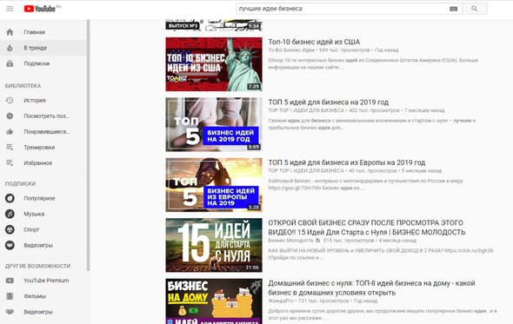Open В тренде trending section
Image resolution: width=513 pixels, height=324 pixels.
(x=43, y=48)
